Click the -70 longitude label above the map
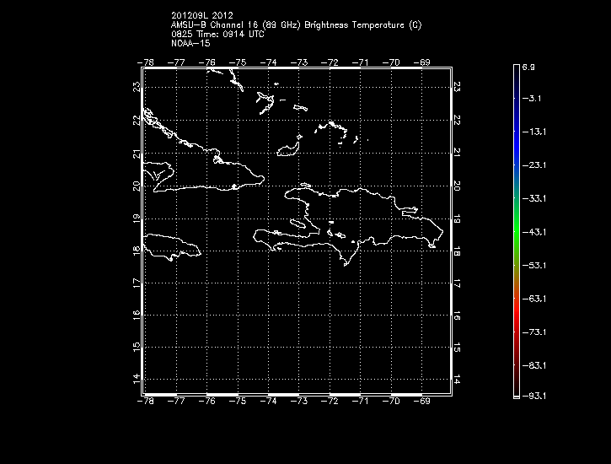611x464 pixels. 391,62
